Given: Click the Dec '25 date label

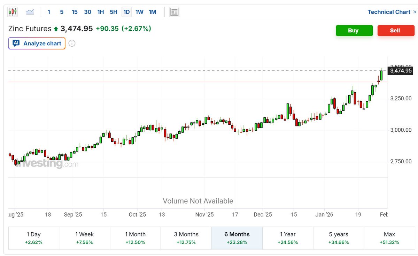Looking at the screenshot, I should [263, 215].
